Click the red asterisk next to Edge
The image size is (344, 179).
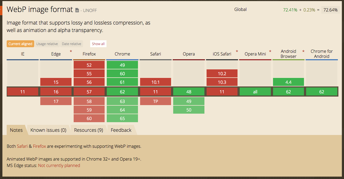click(x=71, y=51)
